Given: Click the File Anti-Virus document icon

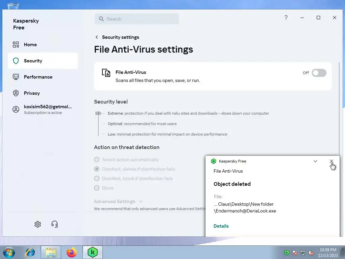Looking at the screenshot, I should point(106,73).
